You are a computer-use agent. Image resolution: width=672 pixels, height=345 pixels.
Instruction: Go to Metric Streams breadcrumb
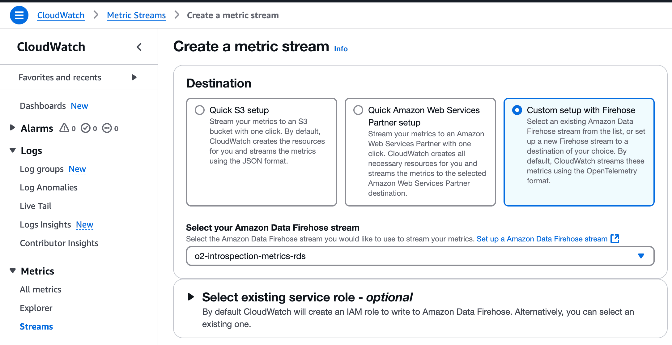[136, 15]
